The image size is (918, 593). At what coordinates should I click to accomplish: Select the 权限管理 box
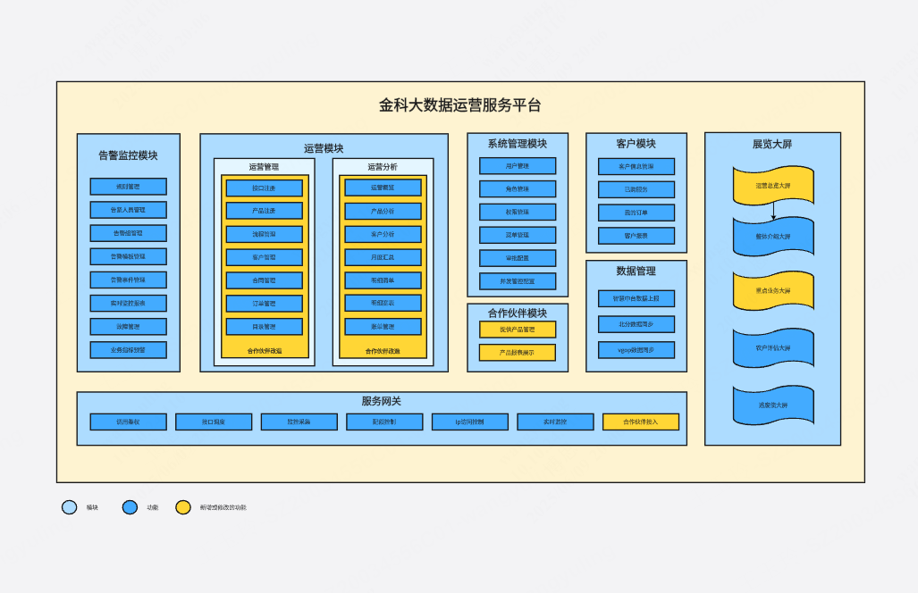click(x=518, y=213)
